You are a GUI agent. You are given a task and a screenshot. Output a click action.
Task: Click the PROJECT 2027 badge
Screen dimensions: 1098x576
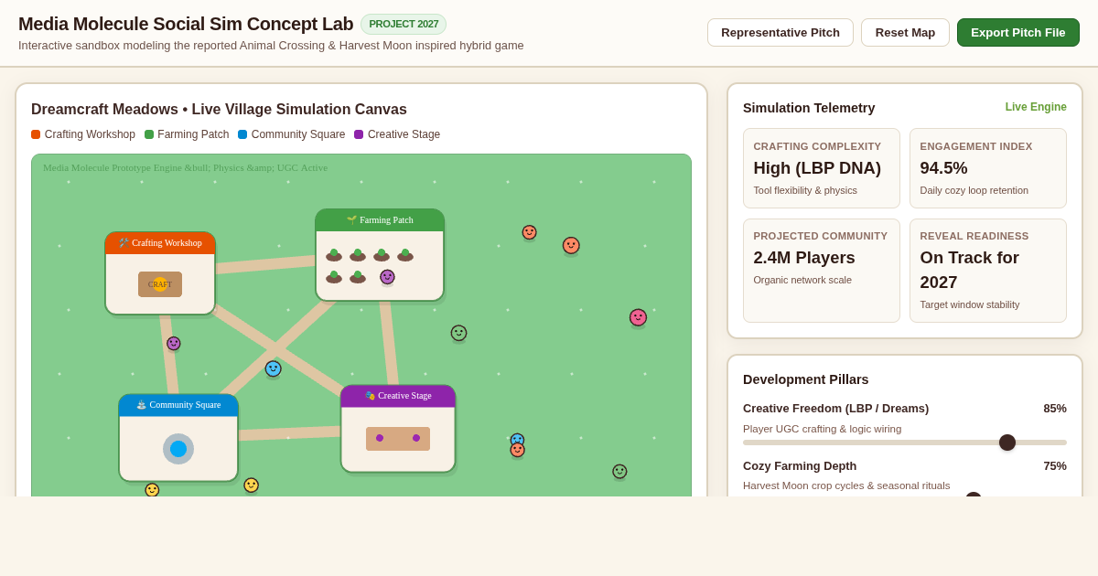tap(404, 24)
